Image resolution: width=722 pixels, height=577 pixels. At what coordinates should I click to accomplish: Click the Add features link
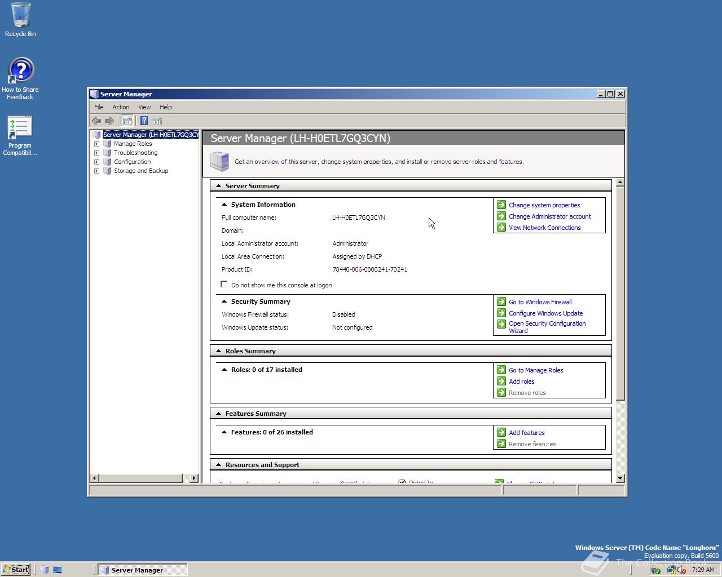pos(527,433)
